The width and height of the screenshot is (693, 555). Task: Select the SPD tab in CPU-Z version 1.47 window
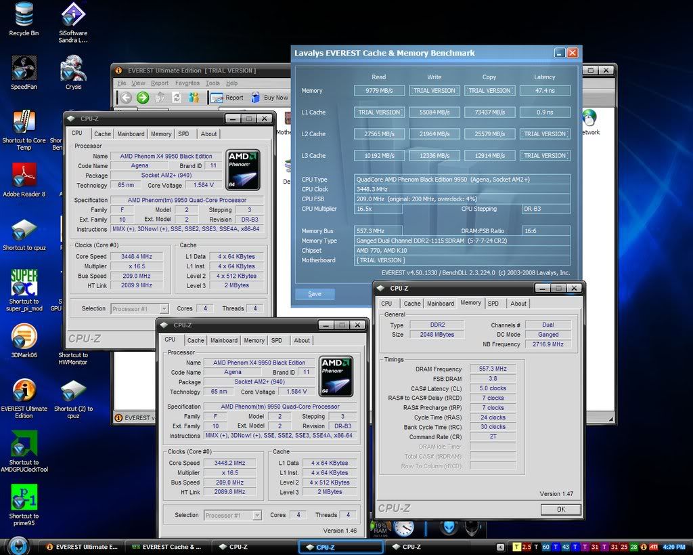(493, 304)
